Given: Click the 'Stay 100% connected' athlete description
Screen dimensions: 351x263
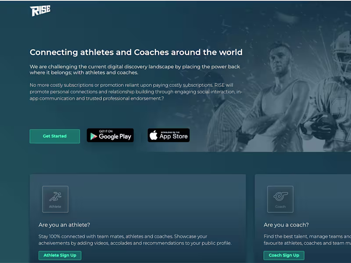Looking at the screenshot, I should (x=135, y=240).
